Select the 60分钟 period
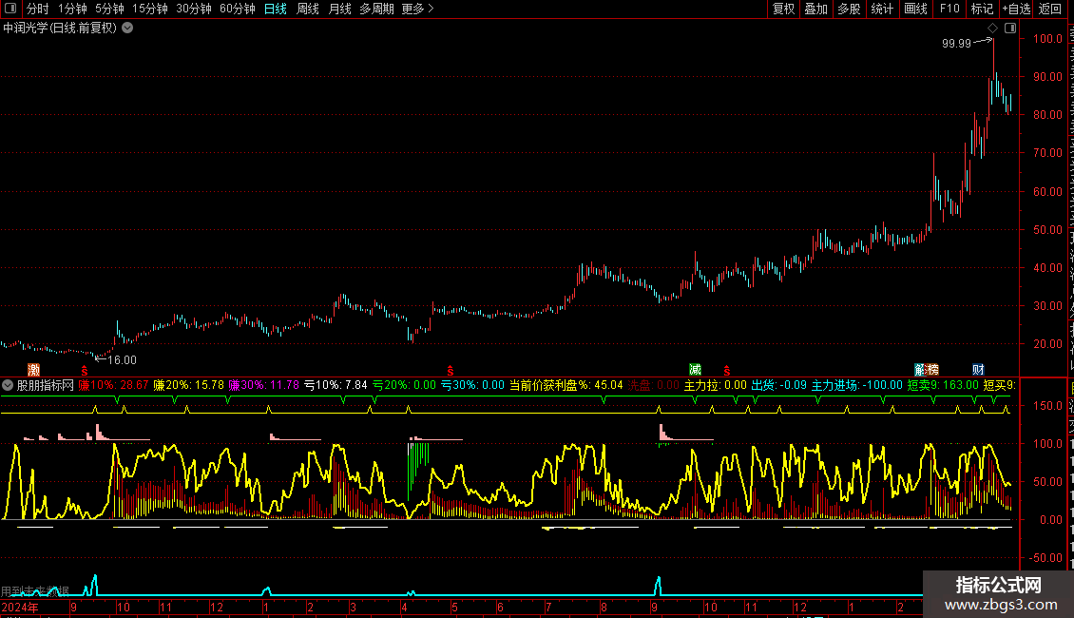The image size is (1074, 618). point(238,9)
